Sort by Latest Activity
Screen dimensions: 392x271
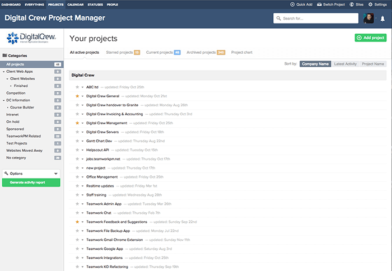pyautogui.click(x=346, y=64)
